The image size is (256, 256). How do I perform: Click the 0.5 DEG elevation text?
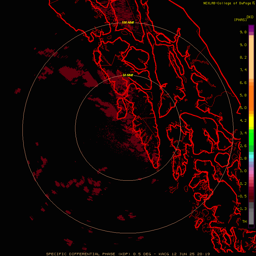[142, 254]
